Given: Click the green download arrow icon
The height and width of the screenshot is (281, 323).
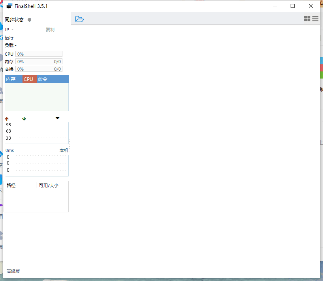Looking at the screenshot, I should 24,118.
